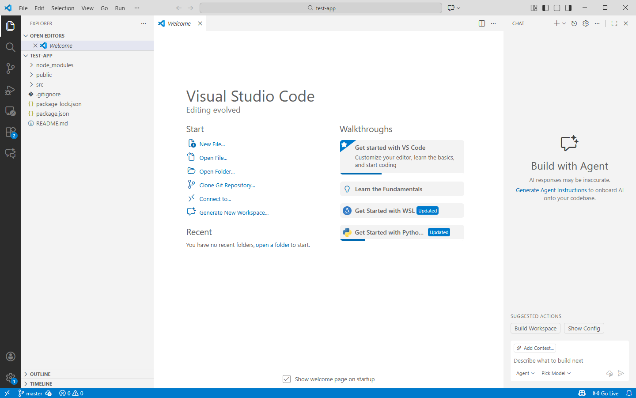Customize layout from title bar

coord(534,8)
